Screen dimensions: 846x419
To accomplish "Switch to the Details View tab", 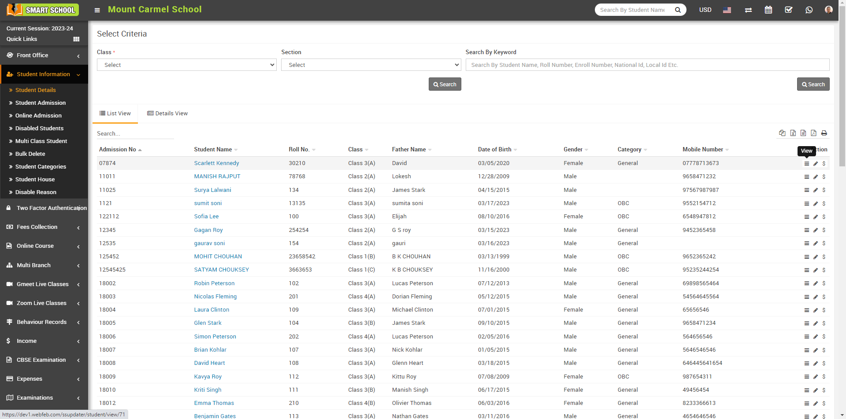I will tap(167, 114).
